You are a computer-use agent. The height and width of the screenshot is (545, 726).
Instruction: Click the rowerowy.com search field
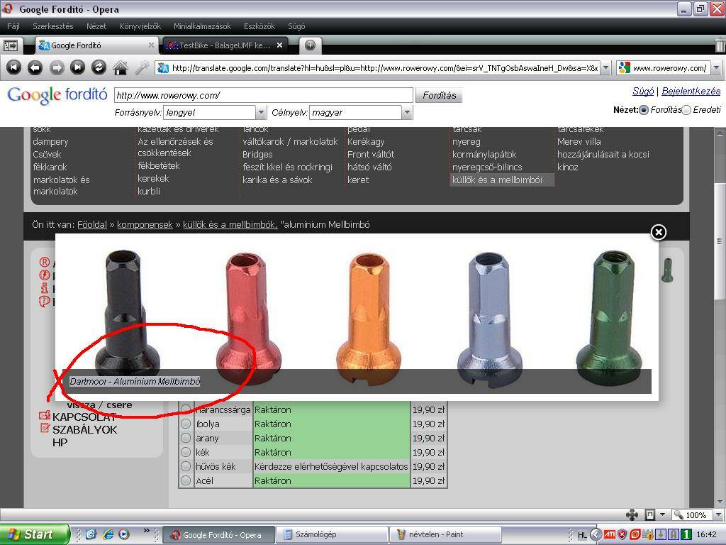[x=663, y=67]
